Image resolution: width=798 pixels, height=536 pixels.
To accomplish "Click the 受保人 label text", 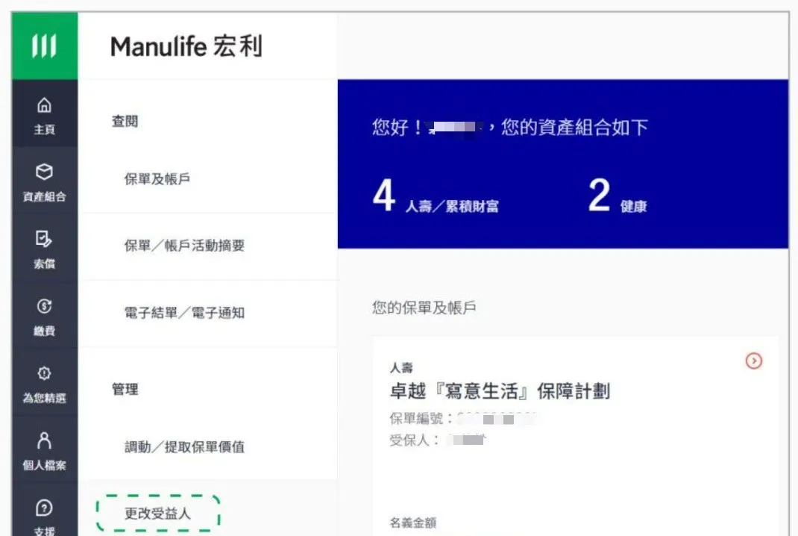I will tap(414, 440).
